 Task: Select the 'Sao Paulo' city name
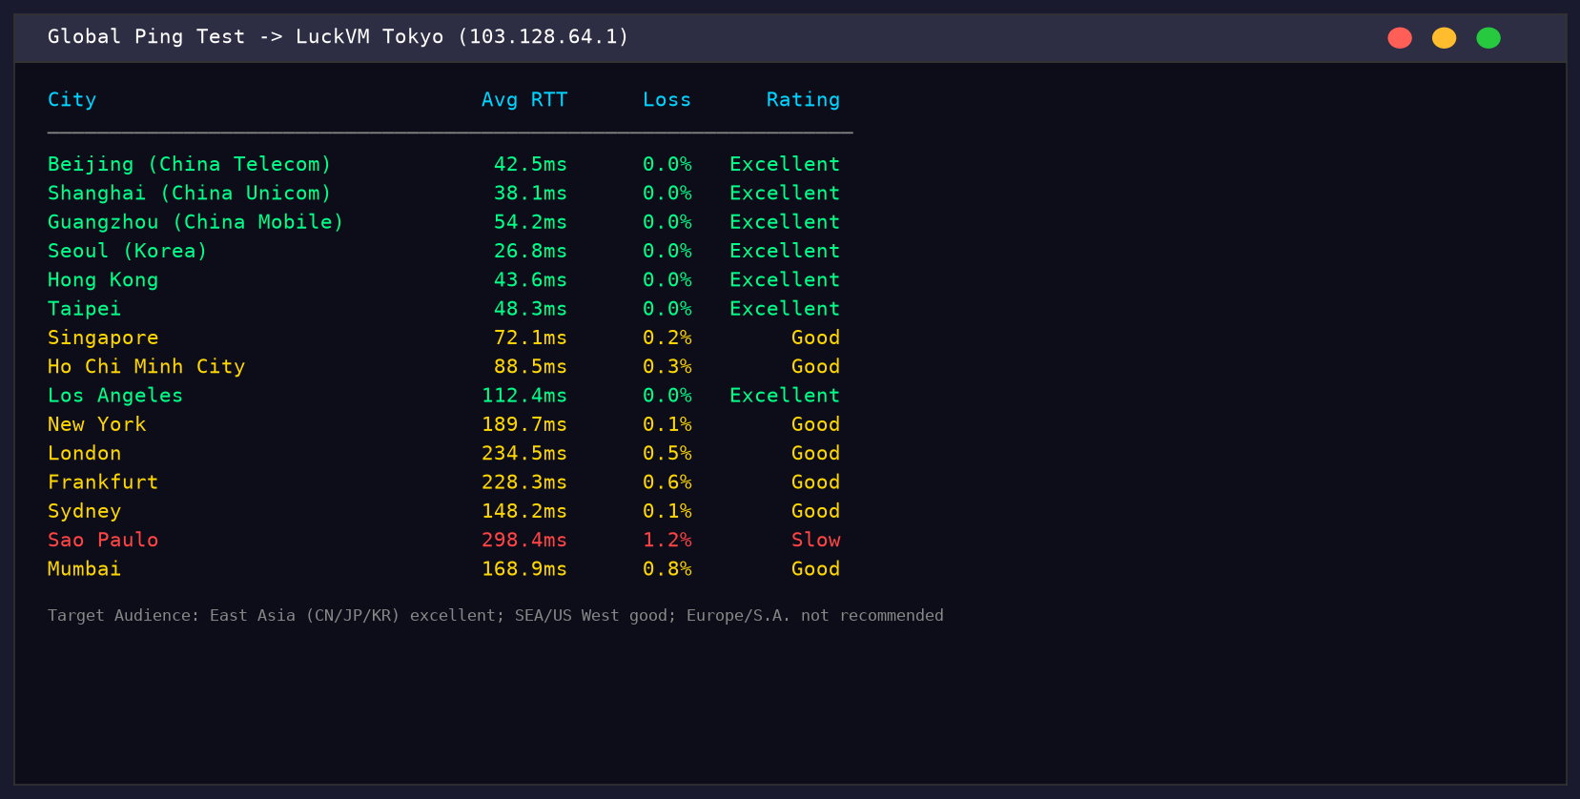(x=103, y=540)
